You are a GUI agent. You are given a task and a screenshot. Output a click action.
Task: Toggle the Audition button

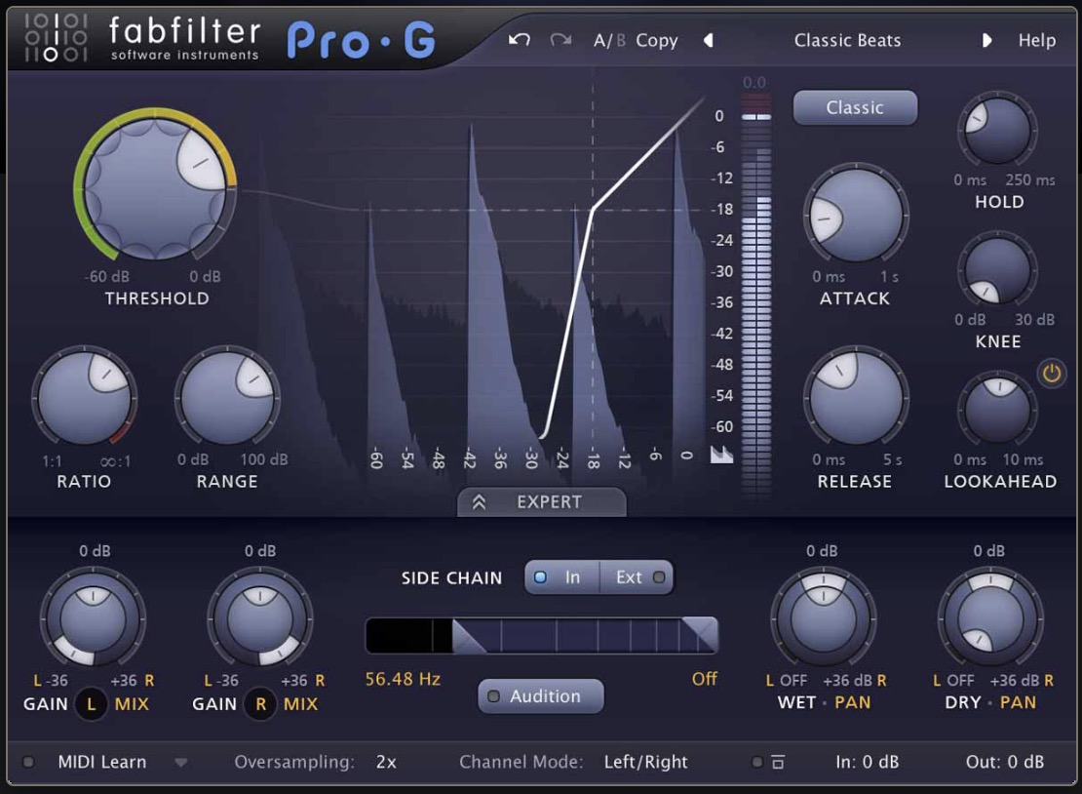pos(541,695)
